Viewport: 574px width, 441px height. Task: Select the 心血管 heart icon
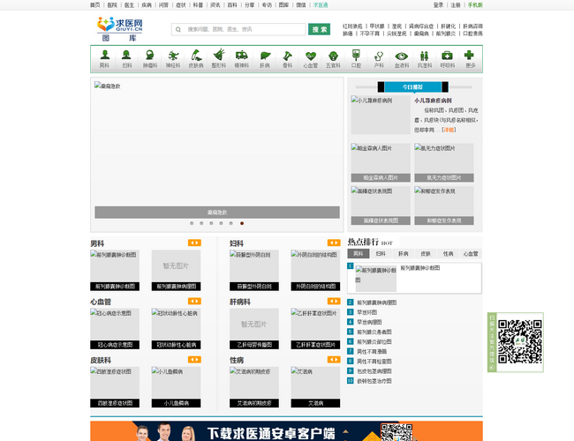coord(310,58)
